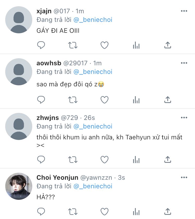Open @_beniechoi link in xjajn's reply

pyautogui.click(x=93, y=20)
